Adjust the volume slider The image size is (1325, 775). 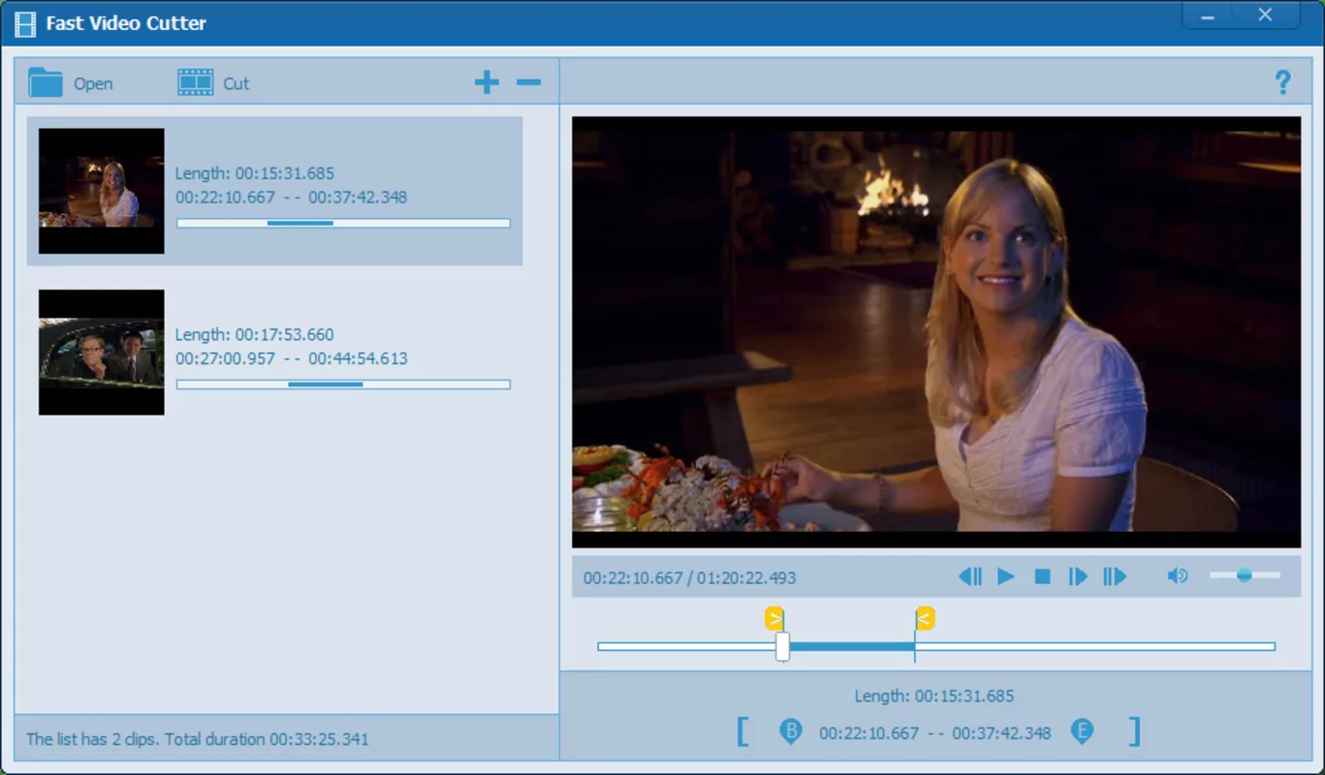1245,574
